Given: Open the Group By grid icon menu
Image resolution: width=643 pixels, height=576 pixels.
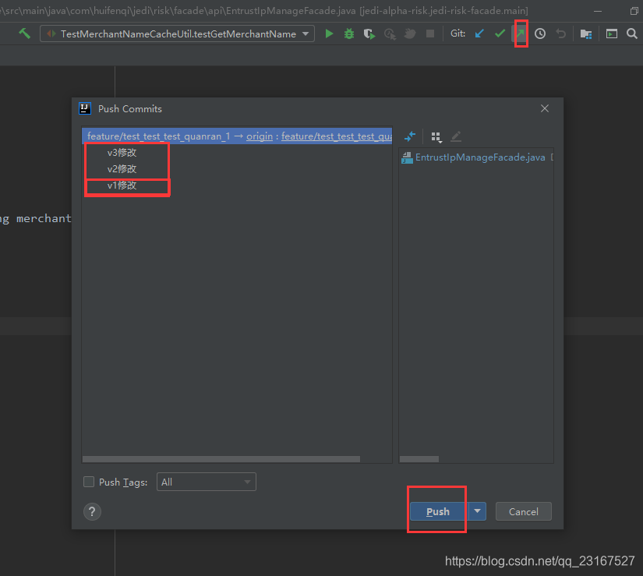Looking at the screenshot, I should click(x=436, y=136).
